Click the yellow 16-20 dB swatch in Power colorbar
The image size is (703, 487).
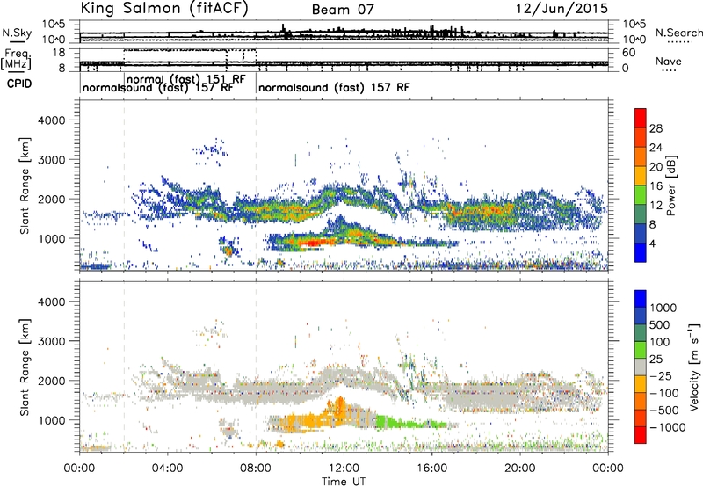[641, 176]
